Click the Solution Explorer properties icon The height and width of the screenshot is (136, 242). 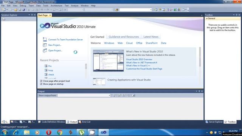pos(4,19)
